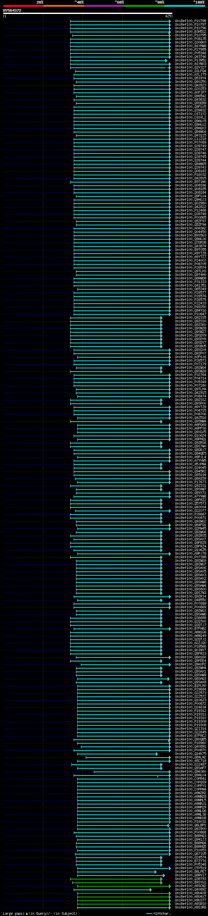The height and width of the screenshot is (916, 208).
Task: Open hit UniRef100_Q84NG4
Action: pyautogui.click(x=190, y=132)
